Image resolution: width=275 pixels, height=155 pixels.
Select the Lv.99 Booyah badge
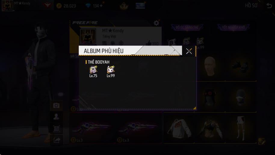click(111, 72)
